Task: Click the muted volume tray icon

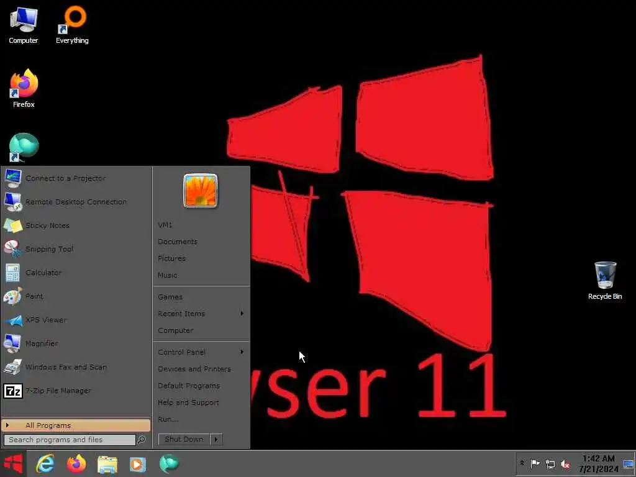Action: (565, 464)
